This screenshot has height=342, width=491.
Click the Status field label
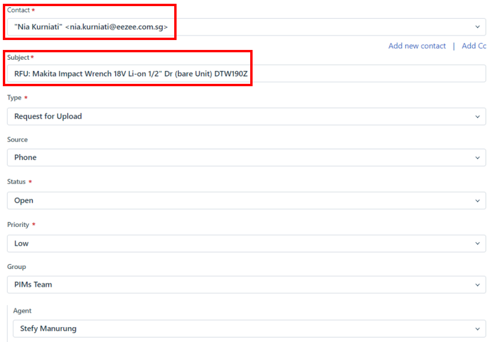tap(16, 182)
